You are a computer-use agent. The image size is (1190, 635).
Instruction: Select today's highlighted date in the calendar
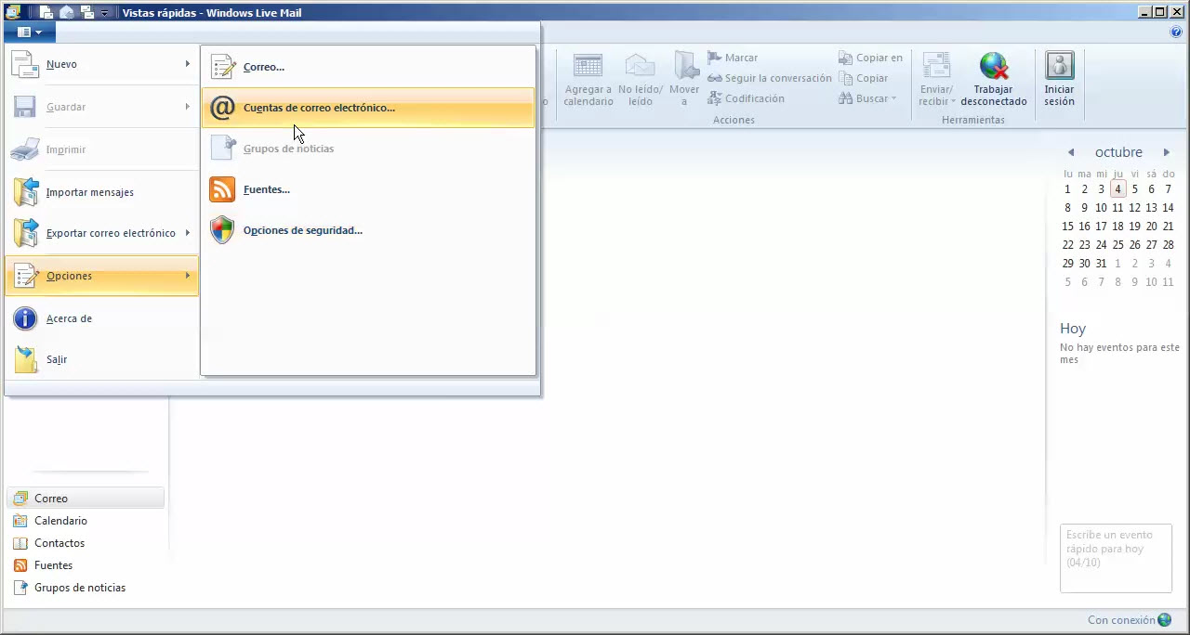1118,189
